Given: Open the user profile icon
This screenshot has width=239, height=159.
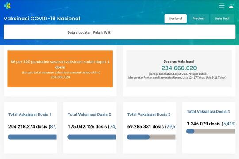Looking at the screenshot, I should tap(231, 6).
